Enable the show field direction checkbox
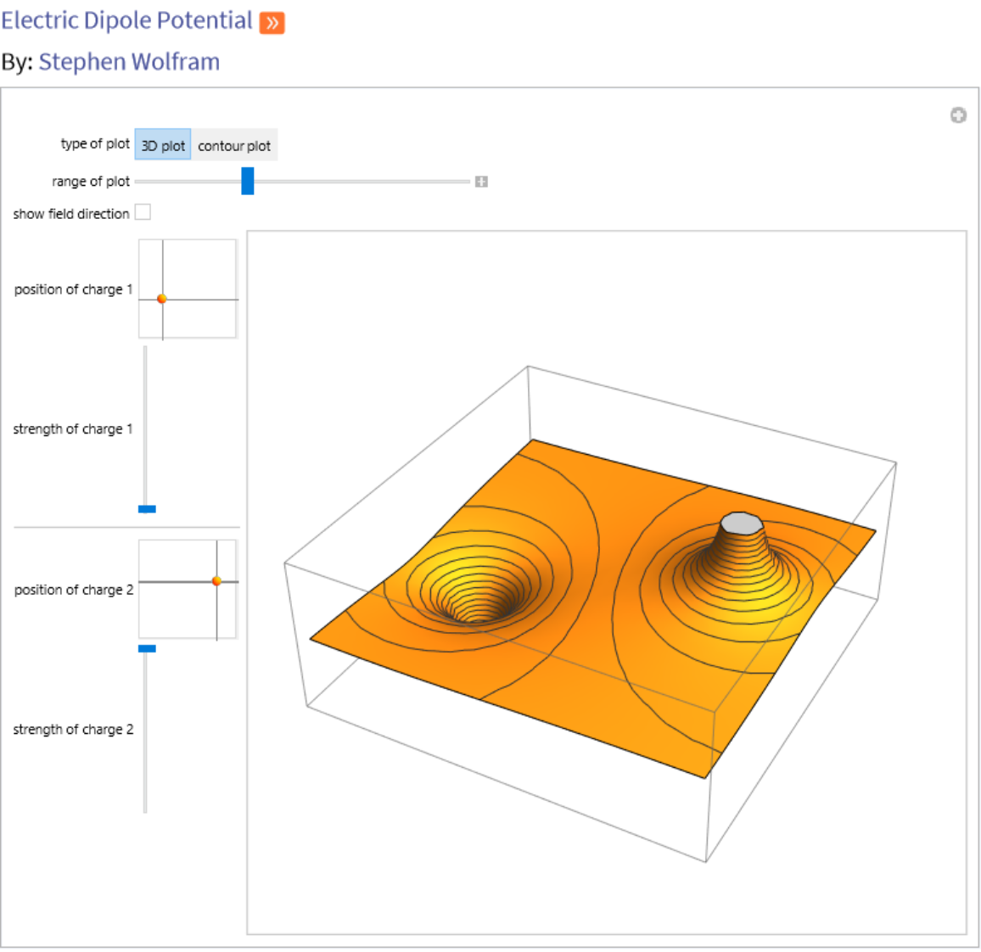 tap(143, 212)
